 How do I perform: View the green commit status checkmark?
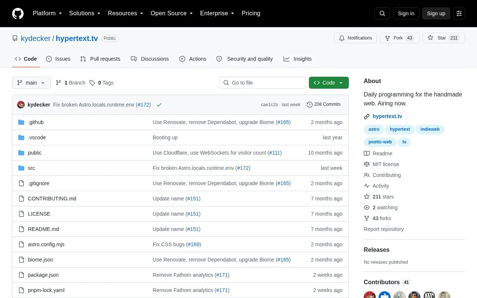click(x=159, y=105)
